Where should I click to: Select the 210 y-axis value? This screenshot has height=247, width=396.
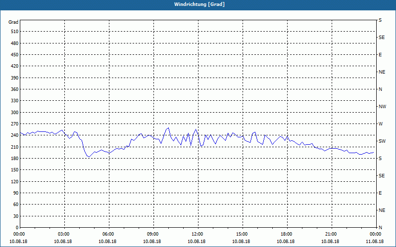(14, 147)
